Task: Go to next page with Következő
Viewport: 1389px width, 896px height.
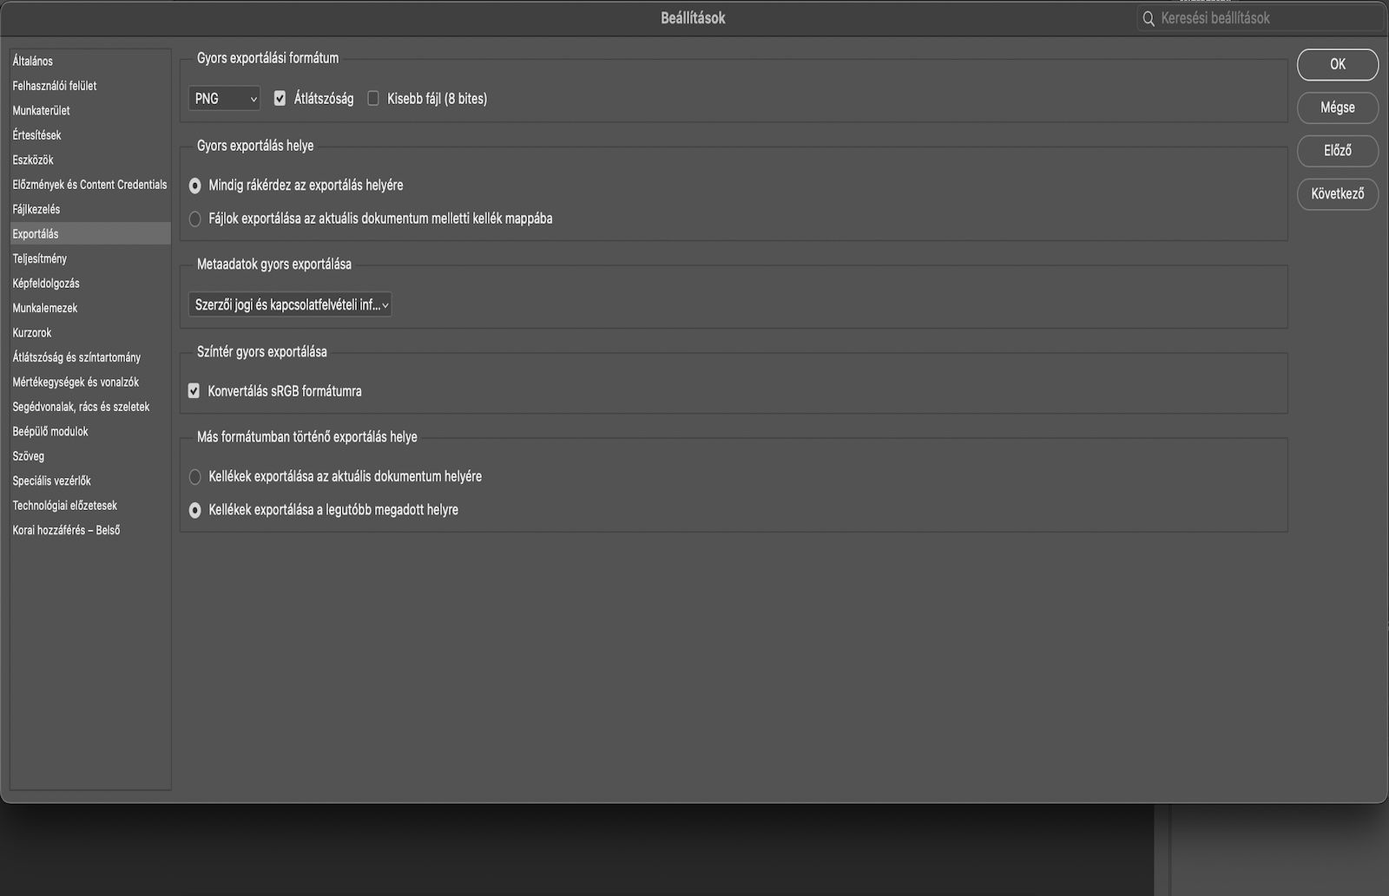Action: tap(1338, 194)
